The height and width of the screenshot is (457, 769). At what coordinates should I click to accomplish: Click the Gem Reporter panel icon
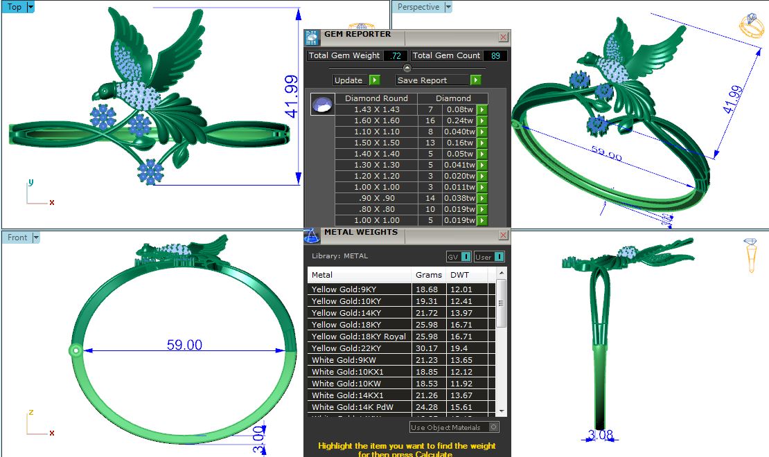pyautogui.click(x=312, y=37)
